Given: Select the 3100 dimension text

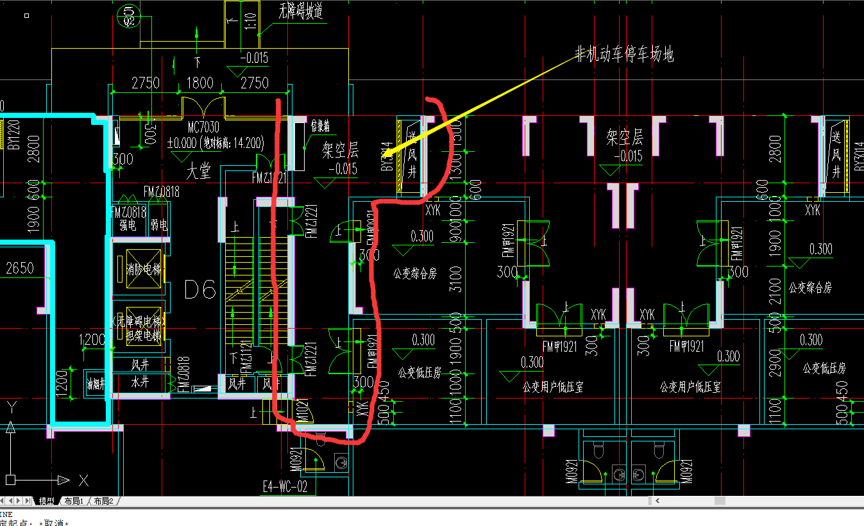Looking at the screenshot, I should point(456,281).
